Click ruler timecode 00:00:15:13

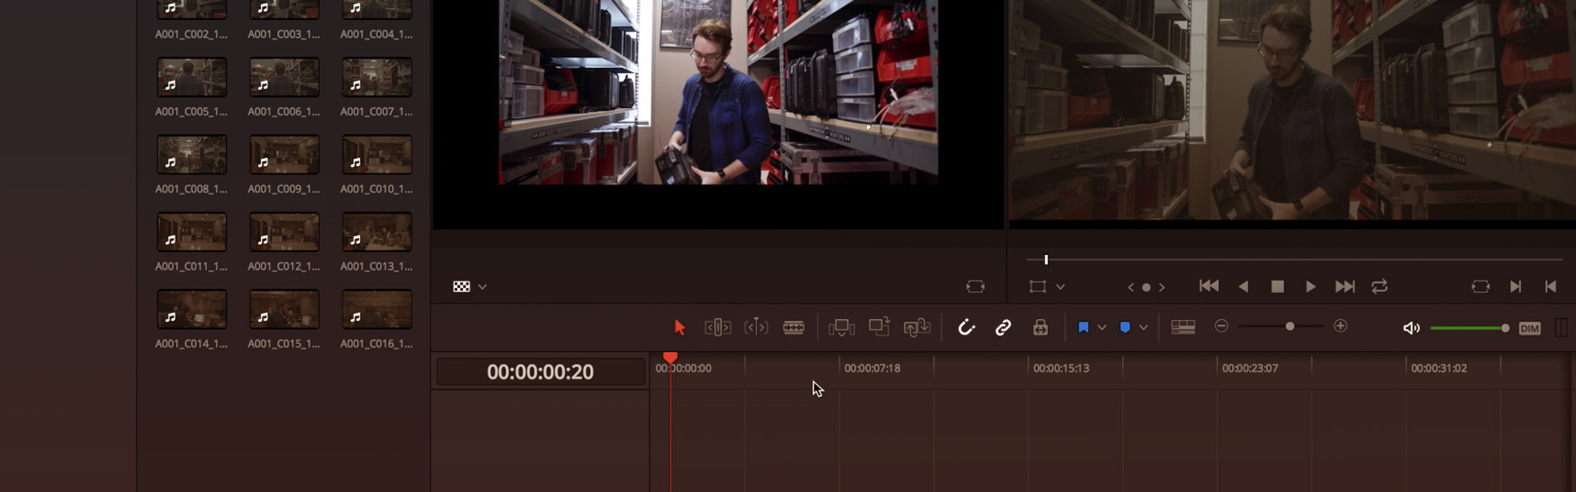(x=1061, y=368)
